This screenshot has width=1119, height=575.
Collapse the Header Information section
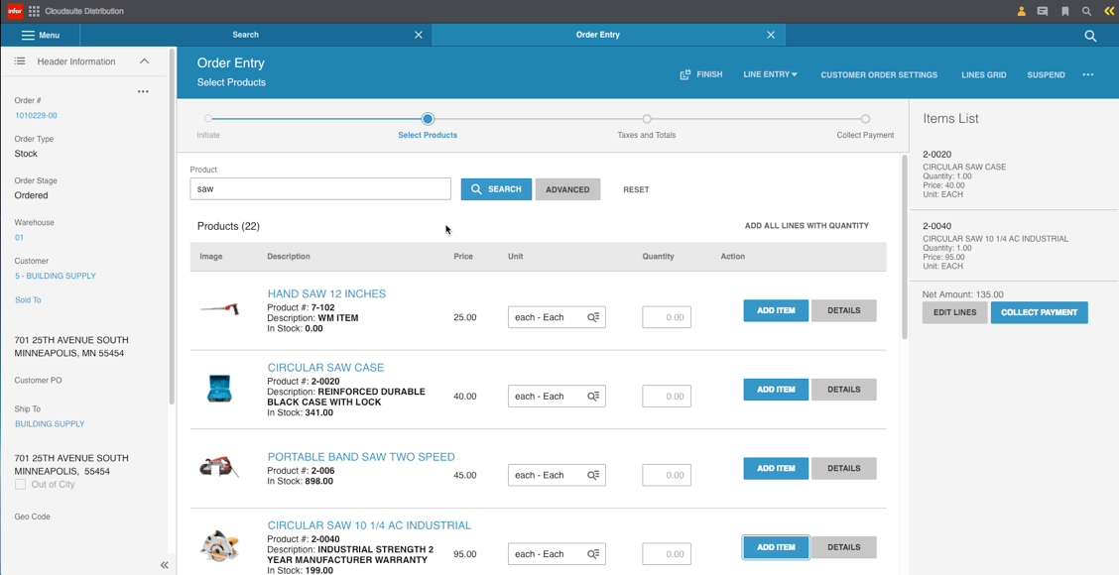click(142, 60)
